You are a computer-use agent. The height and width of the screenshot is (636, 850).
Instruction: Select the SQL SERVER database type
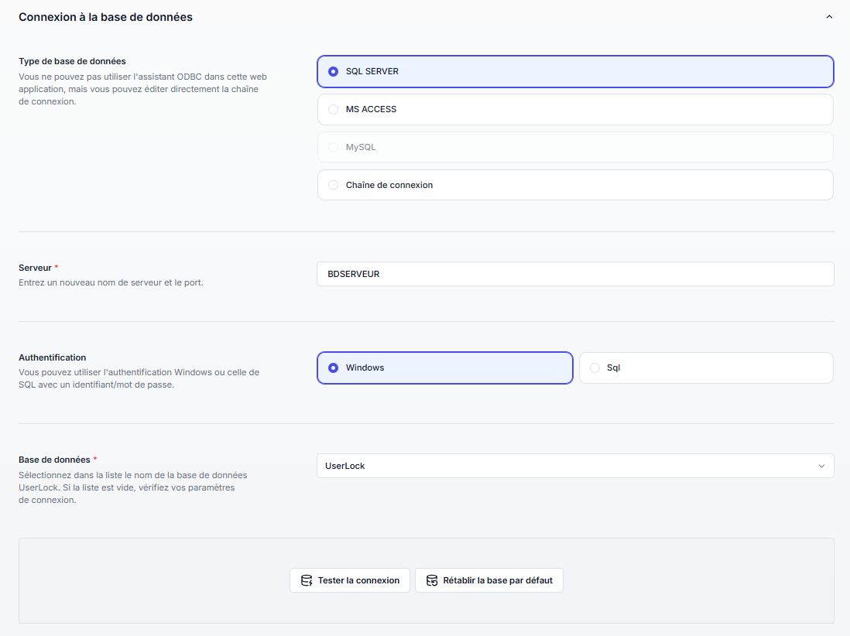[574, 71]
